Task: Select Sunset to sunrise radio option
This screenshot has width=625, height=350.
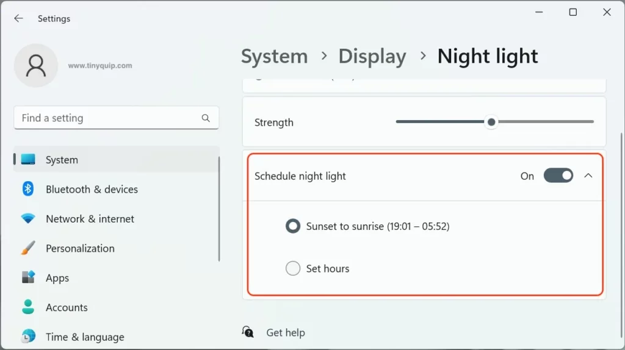Action: [293, 226]
